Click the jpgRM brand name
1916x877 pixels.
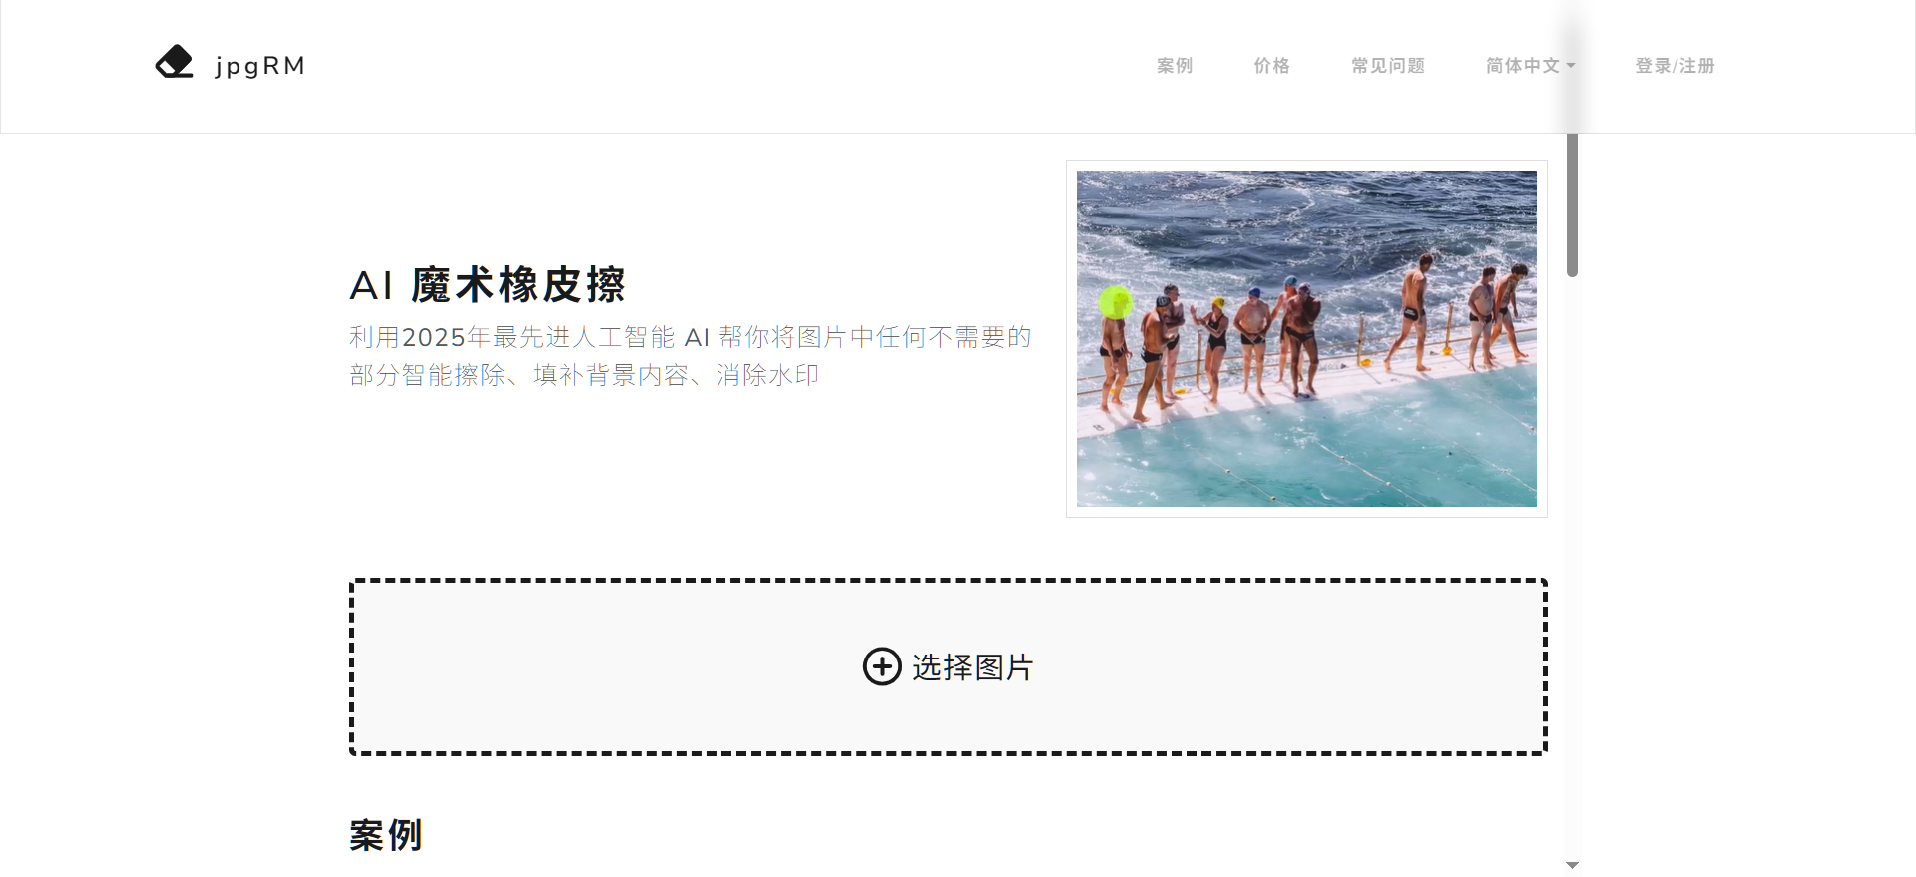tap(259, 66)
